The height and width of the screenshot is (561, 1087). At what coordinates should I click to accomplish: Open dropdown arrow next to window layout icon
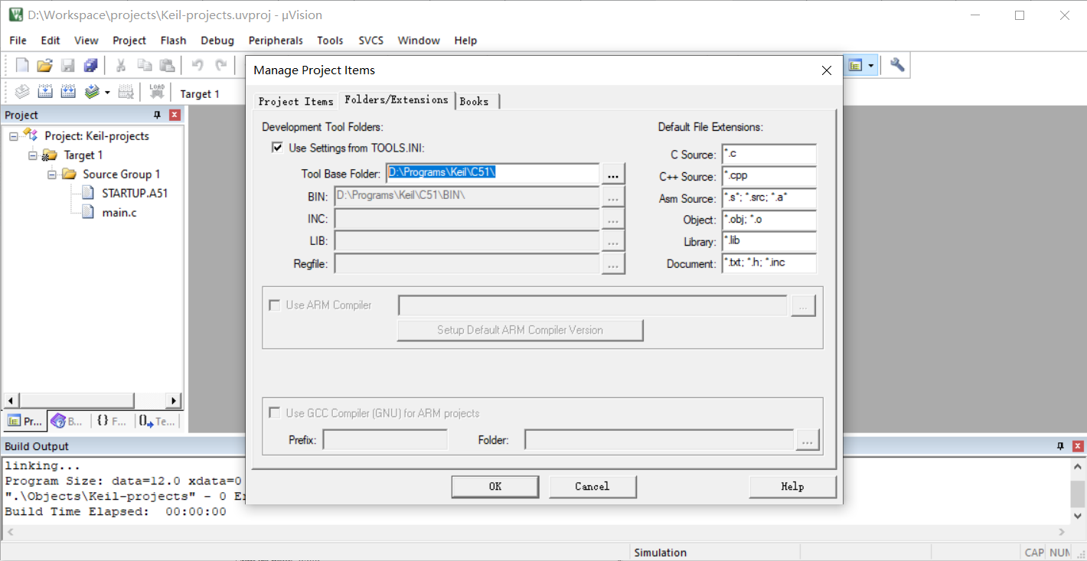[x=871, y=66]
